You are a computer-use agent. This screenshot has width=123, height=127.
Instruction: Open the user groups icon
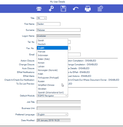coord(39,9)
